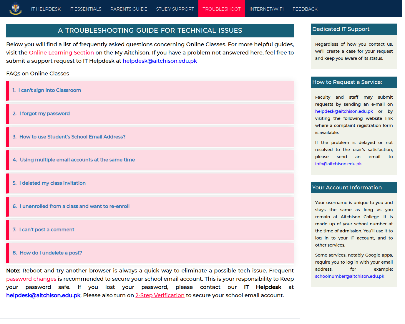Image resolution: width=405 pixels, height=324 pixels.
Task: Open the Parents Guide menu
Action: click(x=129, y=9)
